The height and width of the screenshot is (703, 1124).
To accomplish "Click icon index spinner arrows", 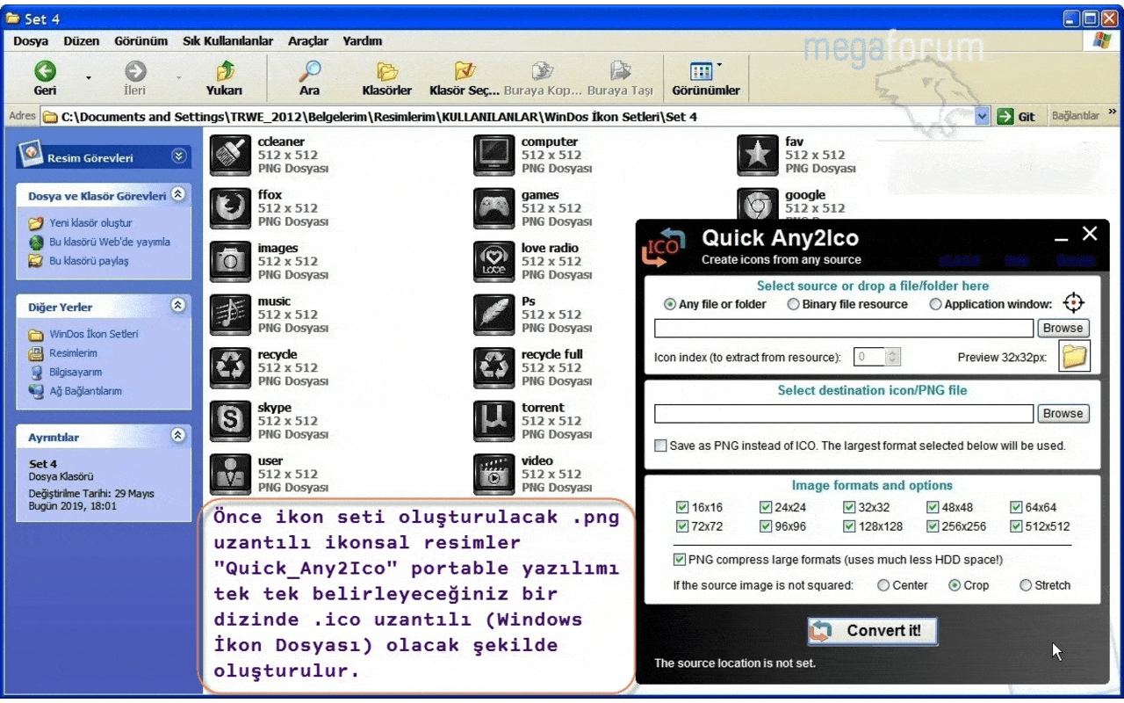I will 893,357.
